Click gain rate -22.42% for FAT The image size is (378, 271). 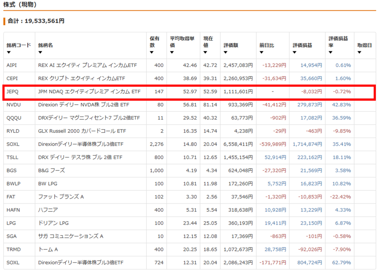pyautogui.click(x=341, y=197)
